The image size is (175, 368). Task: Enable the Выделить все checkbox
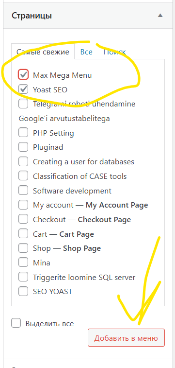[16, 323]
